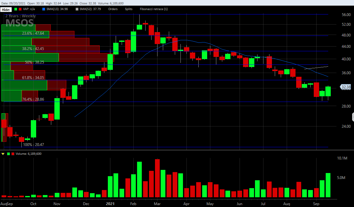Click red volume color square icon
This screenshot has height=207, width=354.
pos(13,154)
